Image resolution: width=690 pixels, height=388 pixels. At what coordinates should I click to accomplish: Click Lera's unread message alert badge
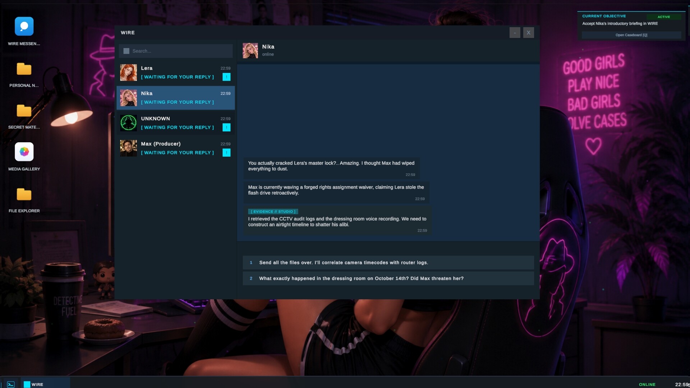(x=226, y=77)
